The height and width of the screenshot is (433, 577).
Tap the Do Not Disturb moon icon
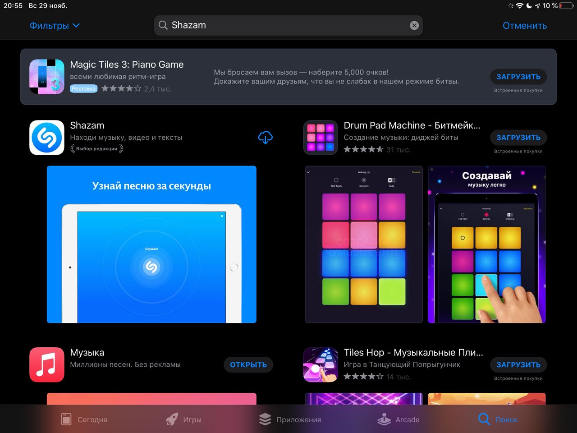[529, 6]
